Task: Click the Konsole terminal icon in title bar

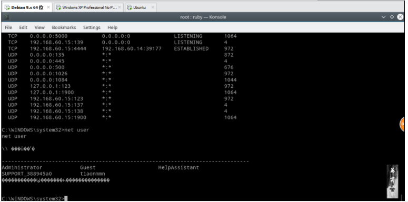Action: pyautogui.click(x=7, y=17)
